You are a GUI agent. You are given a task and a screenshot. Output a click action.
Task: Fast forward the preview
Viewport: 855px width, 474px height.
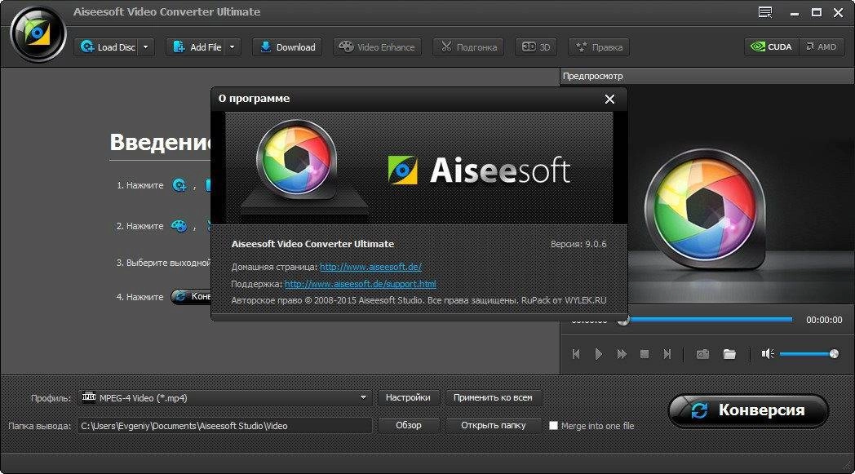click(x=622, y=354)
